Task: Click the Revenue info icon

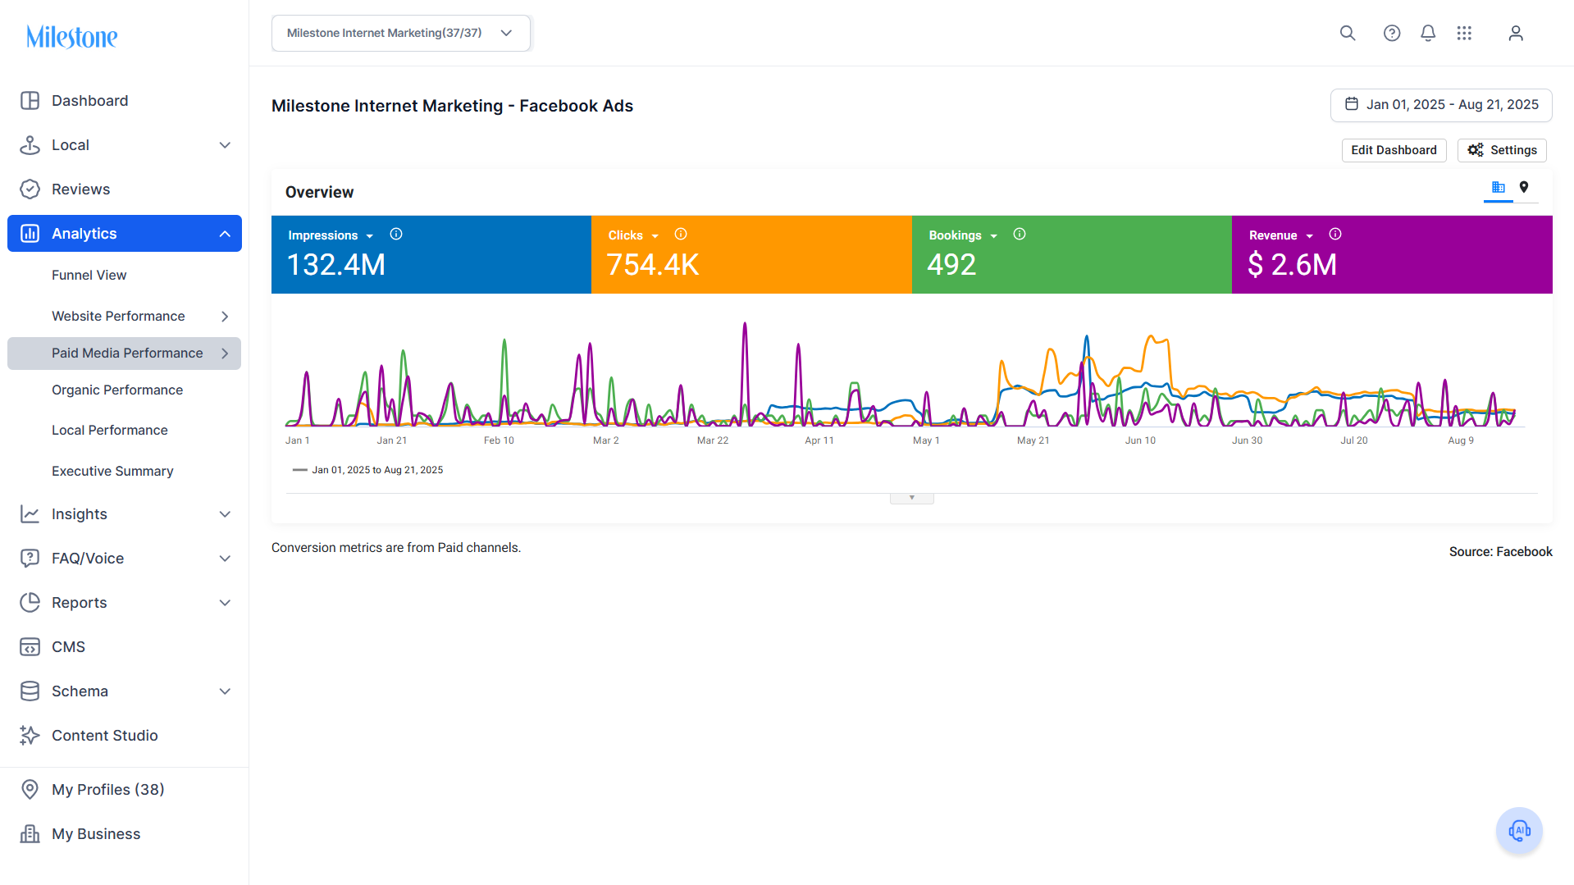Action: (x=1335, y=235)
